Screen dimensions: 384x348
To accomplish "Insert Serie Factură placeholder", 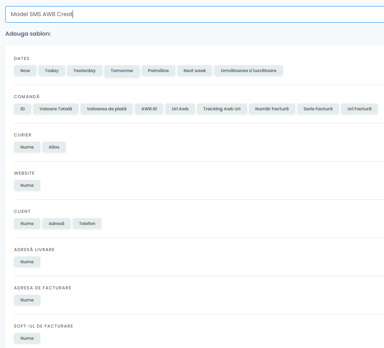I will [x=318, y=109].
